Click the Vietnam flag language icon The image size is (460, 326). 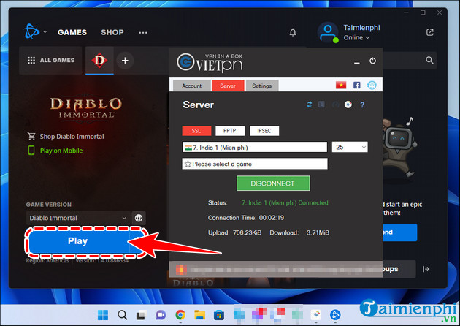(341, 86)
